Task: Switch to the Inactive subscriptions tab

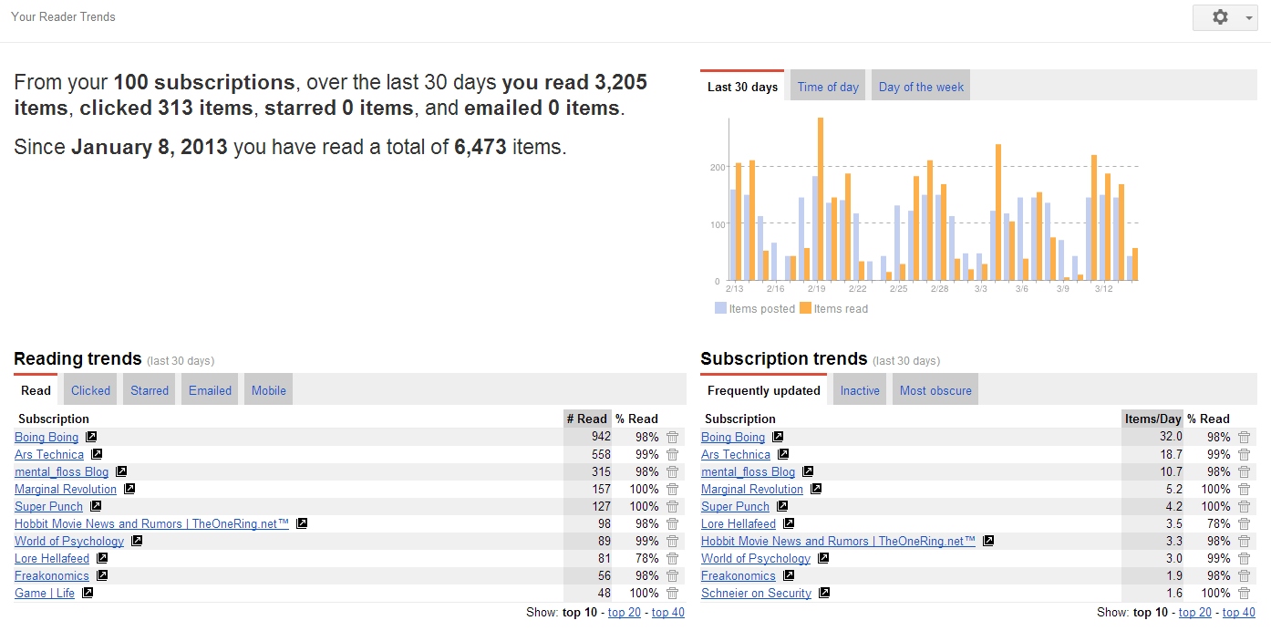Action: click(860, 390)
